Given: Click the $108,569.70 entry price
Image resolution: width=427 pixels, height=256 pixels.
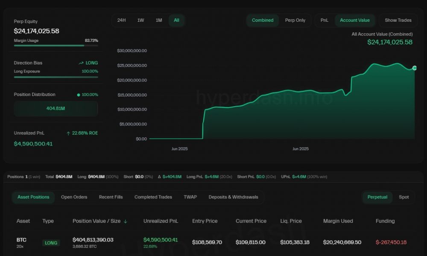Looking at the screenshot, I should 207,242.
